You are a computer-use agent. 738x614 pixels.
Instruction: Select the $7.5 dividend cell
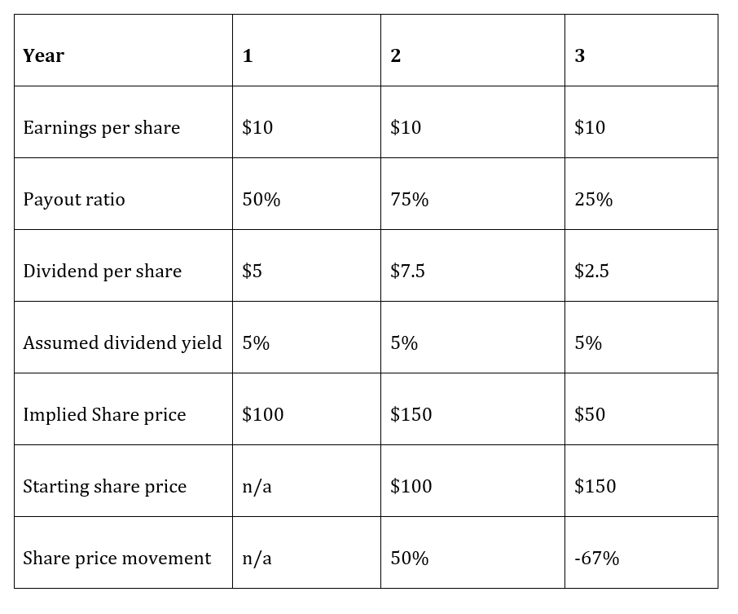coord(407,272)
